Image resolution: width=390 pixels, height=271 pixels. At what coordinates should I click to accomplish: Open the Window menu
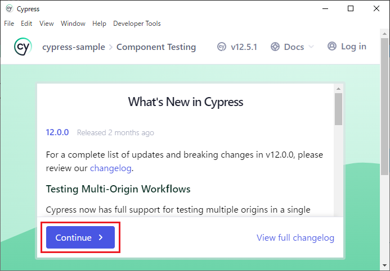(73, 24)
